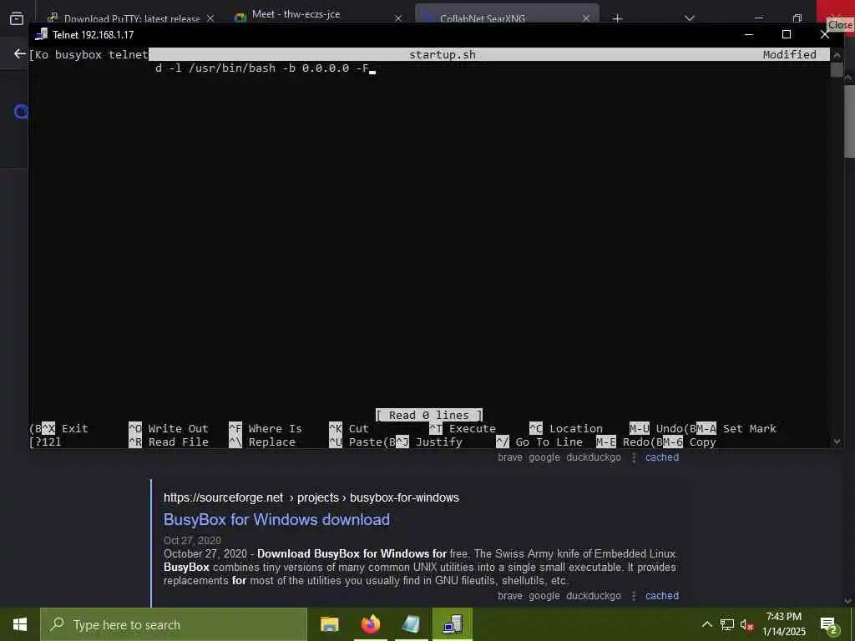The image size is (855, 641).
Task: Switch to the CollabNet SearXNG tab
Action: (x=483, y=18)
